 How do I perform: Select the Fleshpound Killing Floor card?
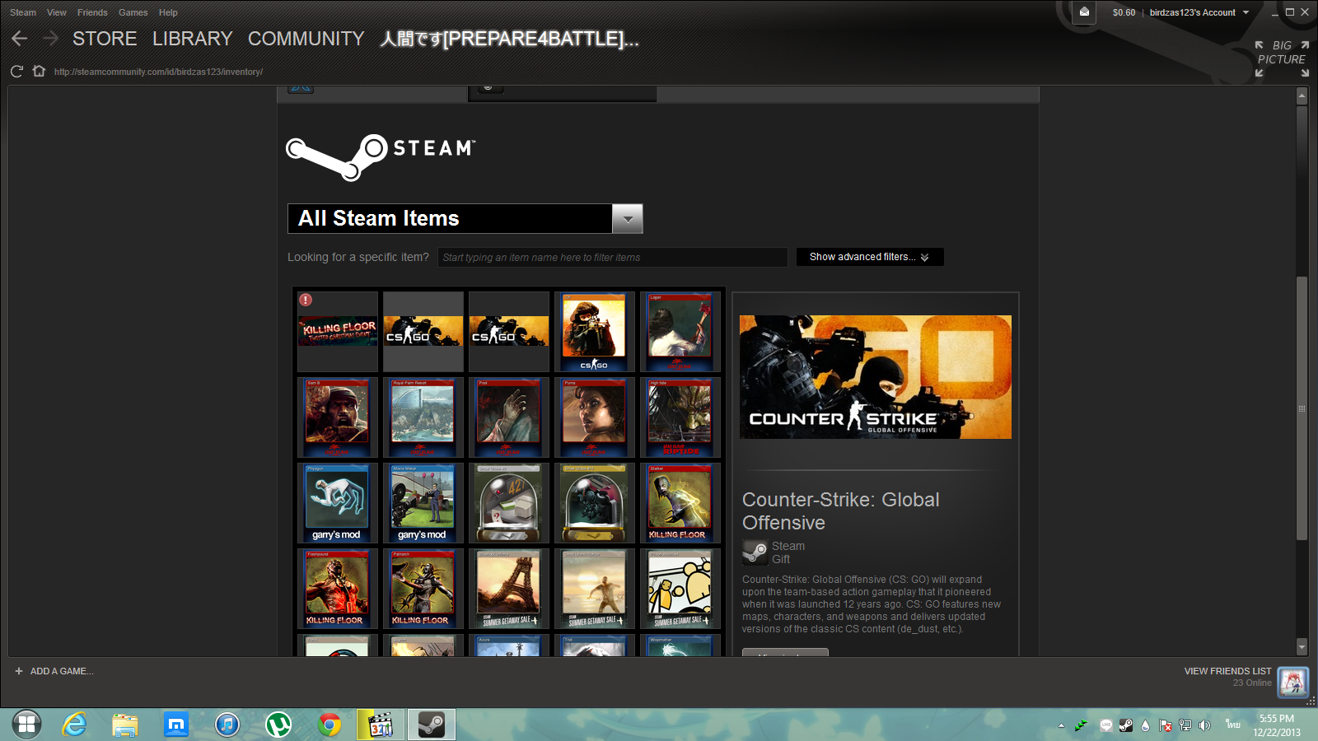[338, 589]
